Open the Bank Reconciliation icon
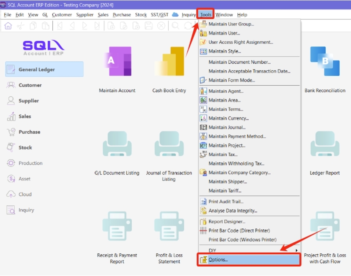The height and width of the screenshot is (276, 351). point(325,61)
